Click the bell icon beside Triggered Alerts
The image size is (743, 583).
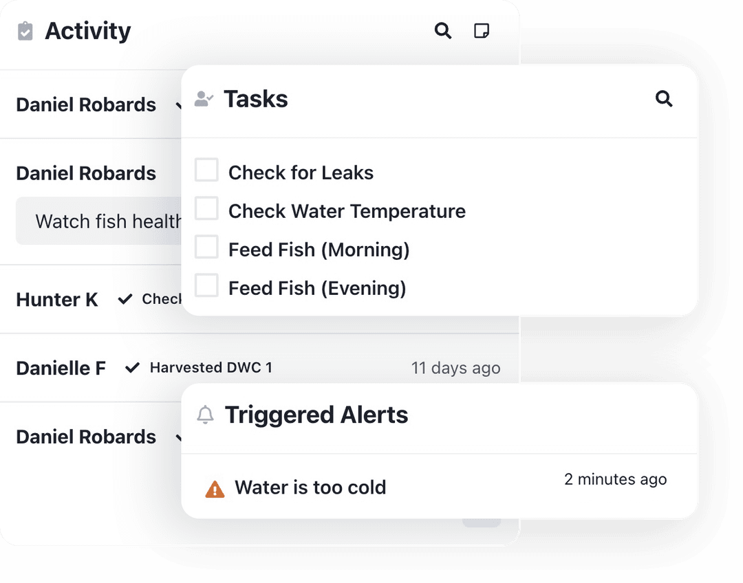[204, 414]
